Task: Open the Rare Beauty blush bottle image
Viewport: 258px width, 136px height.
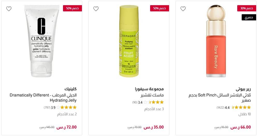Action: 216,41
